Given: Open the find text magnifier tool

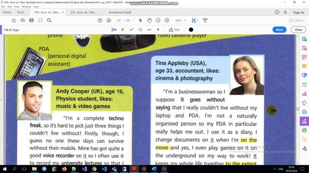Looking at the screenshot, I should (49, 20).
